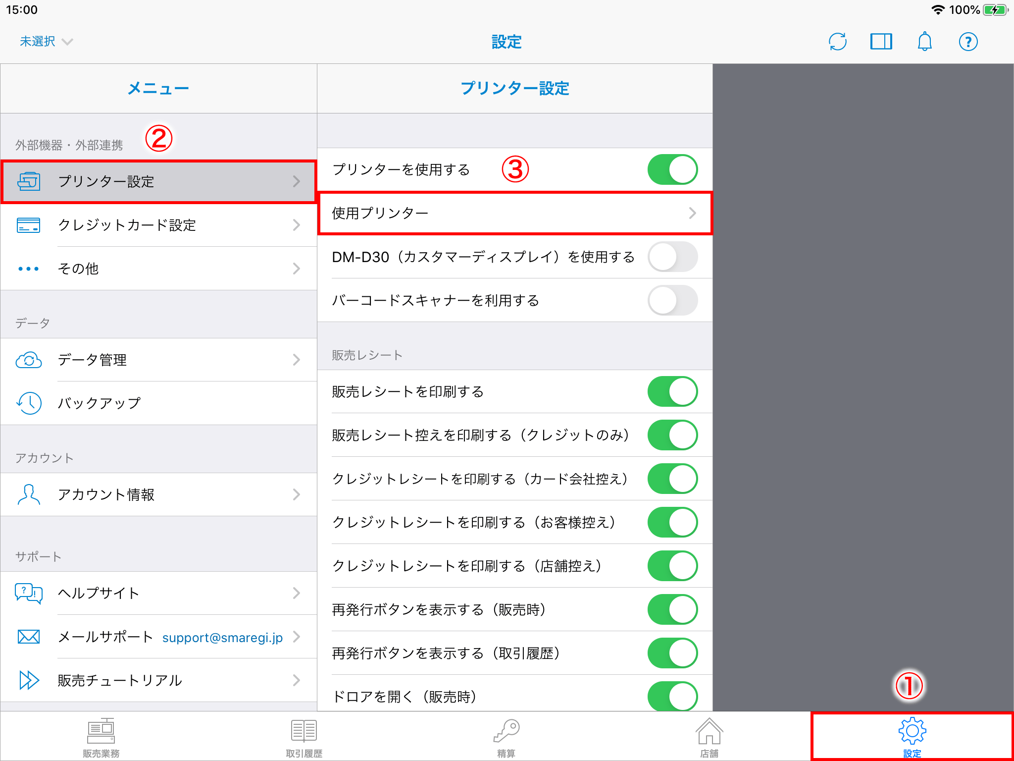Open プリンター設定 menu item
1014x761 pixels.
click(x=158, y=181)
